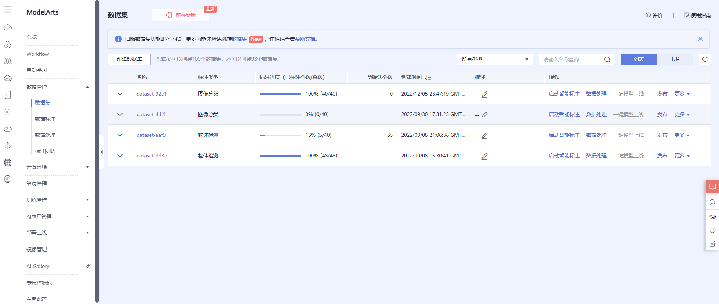Open the red feedback chat icon
The height and width of the screenshot is (304, 719).
tap(712, 186)
